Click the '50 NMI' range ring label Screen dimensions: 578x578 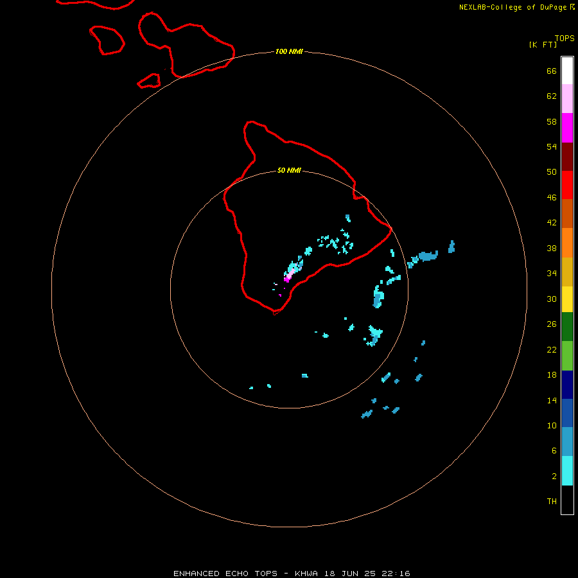click(289, 170)
